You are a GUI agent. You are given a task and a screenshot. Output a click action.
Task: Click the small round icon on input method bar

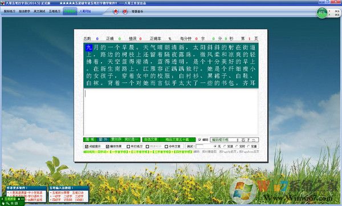pos(19,199)
